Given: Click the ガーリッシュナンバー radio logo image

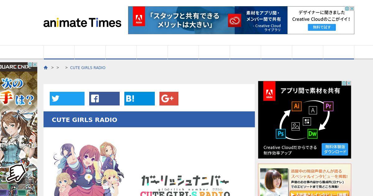Looking at the screenshot, I should coord(185,185).
